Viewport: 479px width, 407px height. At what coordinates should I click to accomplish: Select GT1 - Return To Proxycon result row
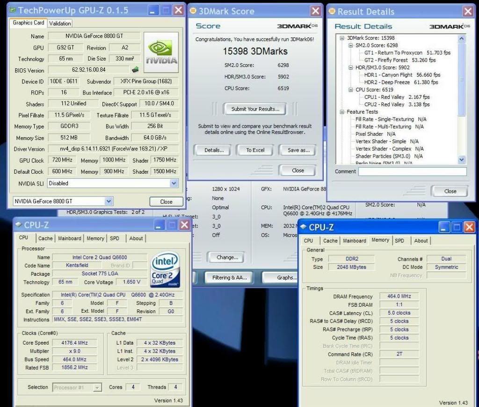tap(407, 52)
